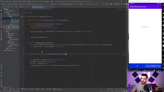Open the Problems tool window button

(x=12, y=89)
